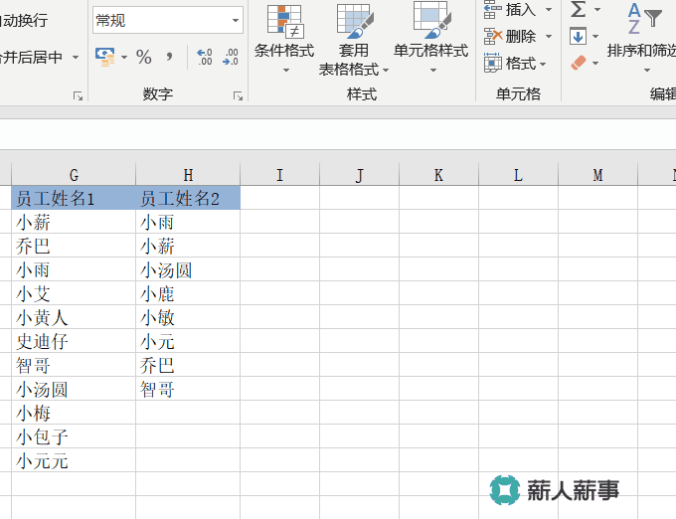This screenshot has height=519, width=676.
Task: Click the Insert cells (插入) icon
Action: coord(493,9)
